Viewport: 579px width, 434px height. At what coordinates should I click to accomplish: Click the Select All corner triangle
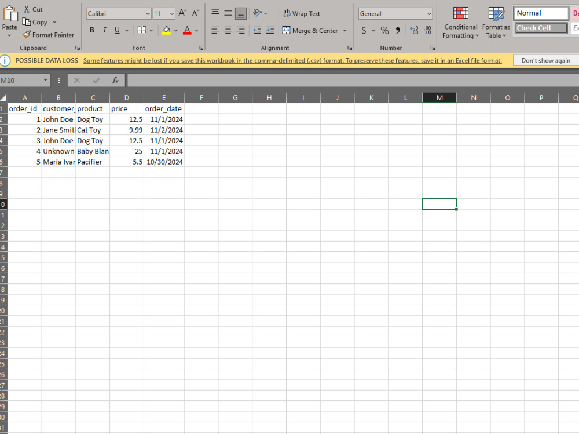3,97
